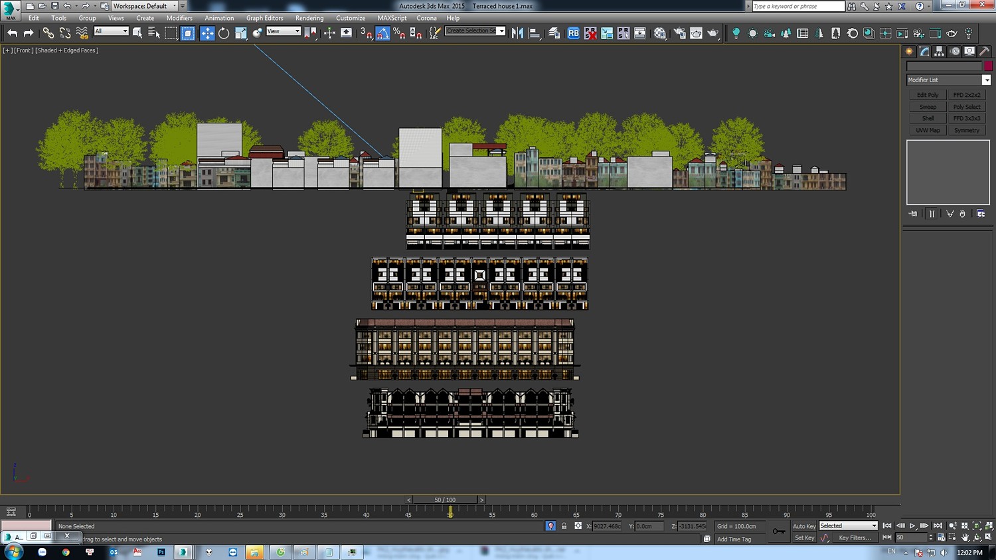The height and width of the screenshot is (560, 996).
Task: Expand the Create Selection Set dropdown
Action: [x=501, y=31]
